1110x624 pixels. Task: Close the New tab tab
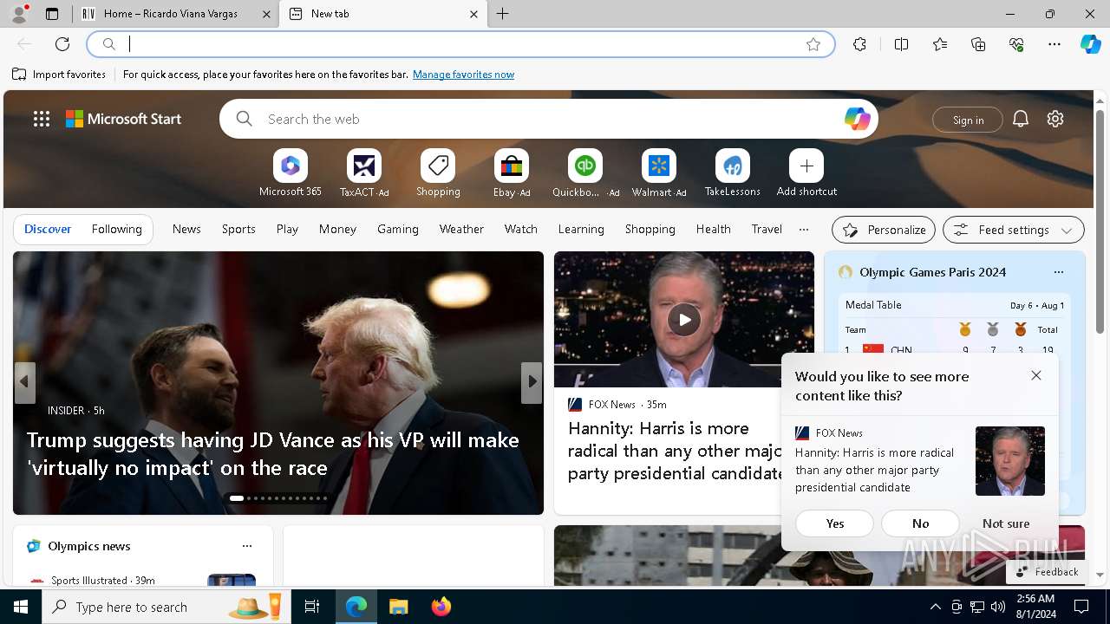tap(473, 14)
